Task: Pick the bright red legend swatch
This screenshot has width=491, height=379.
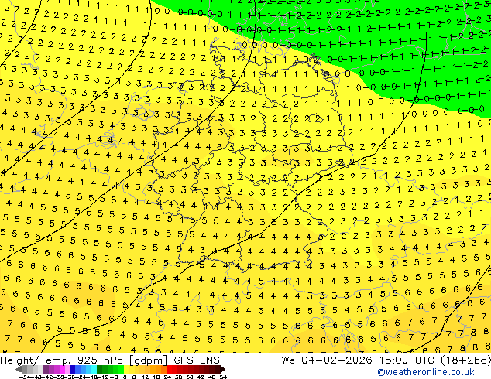Action: [169, 370]
